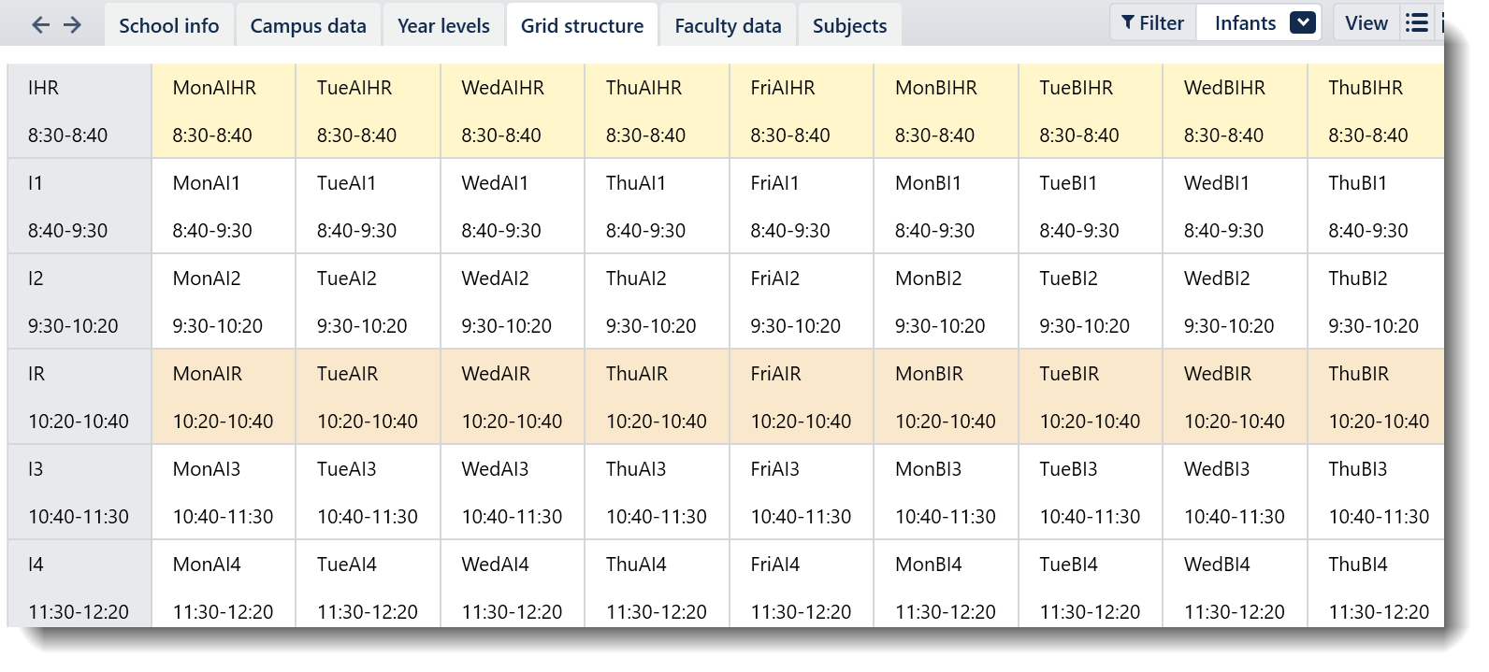Open the Subjects tab
Image resolution: width=1489 pixels, height=672 pixels.
pyautogui.click(x=849, y=25)
